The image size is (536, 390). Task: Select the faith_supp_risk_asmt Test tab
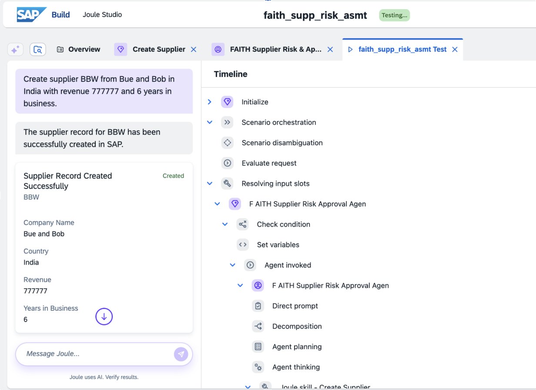(402, 50)
